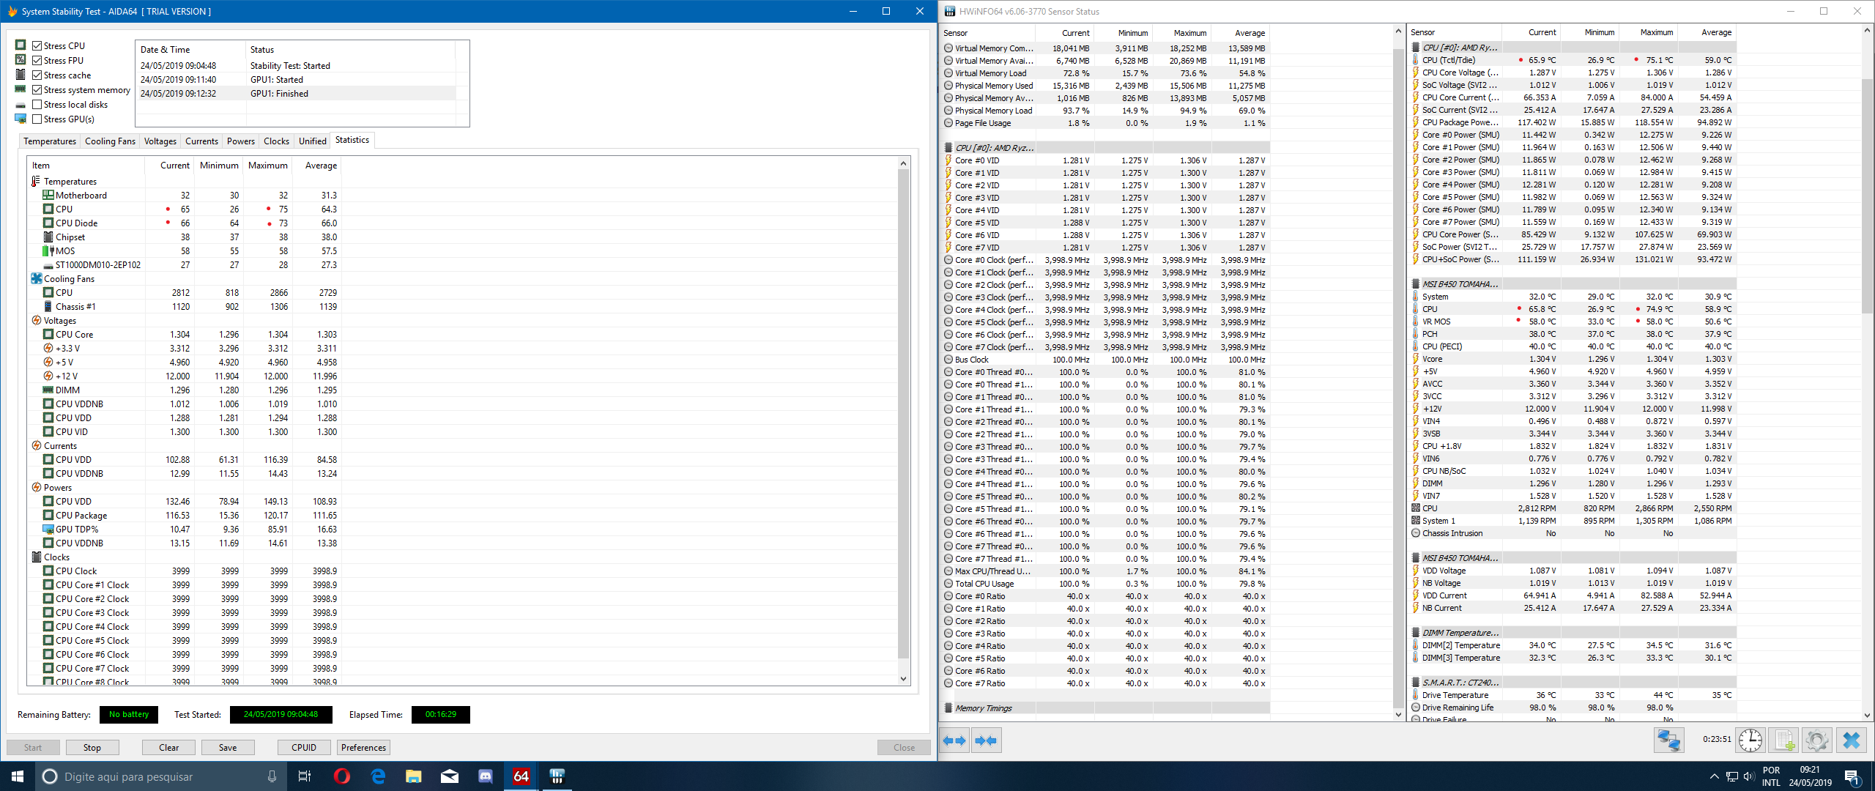Switch to the Currents tab
Image resolution: width=1875 pixels, height=791 pixels.
click(x=201, y=141)
